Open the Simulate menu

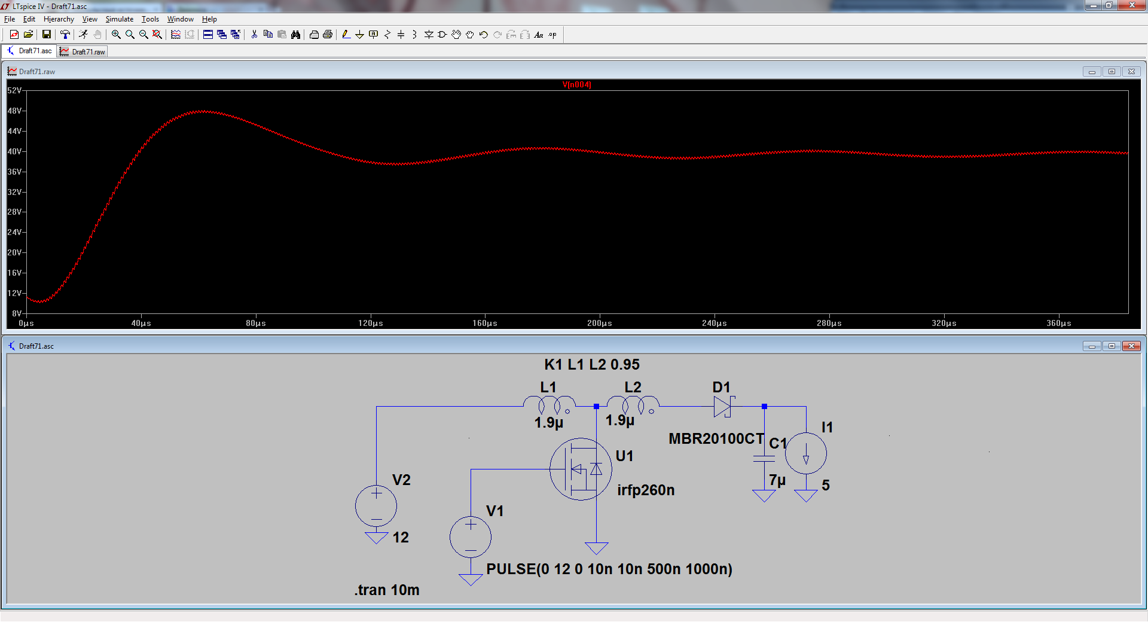point(119,19)
